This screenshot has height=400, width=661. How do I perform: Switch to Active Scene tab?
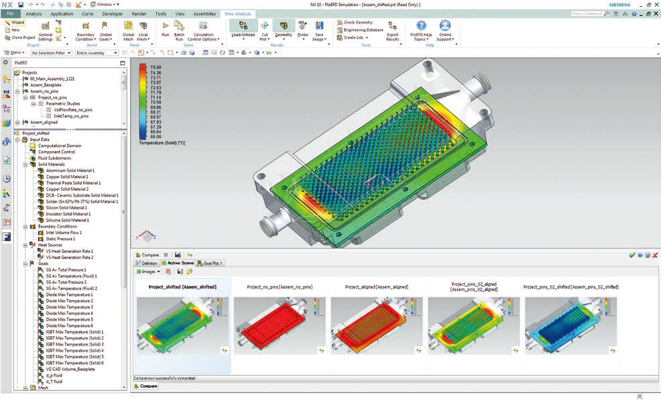(178, 263)
